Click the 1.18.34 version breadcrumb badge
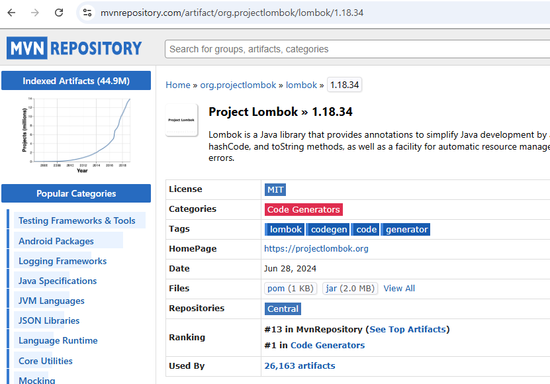 click(x=344, y=85)
